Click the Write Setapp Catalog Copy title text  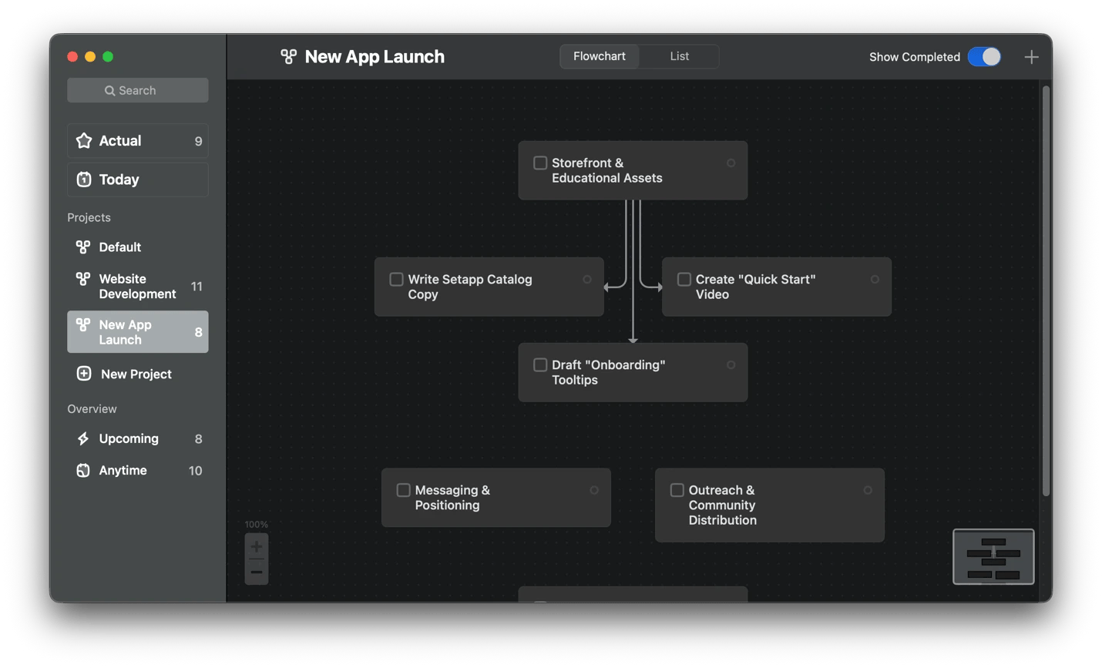[x=470, y=287]
